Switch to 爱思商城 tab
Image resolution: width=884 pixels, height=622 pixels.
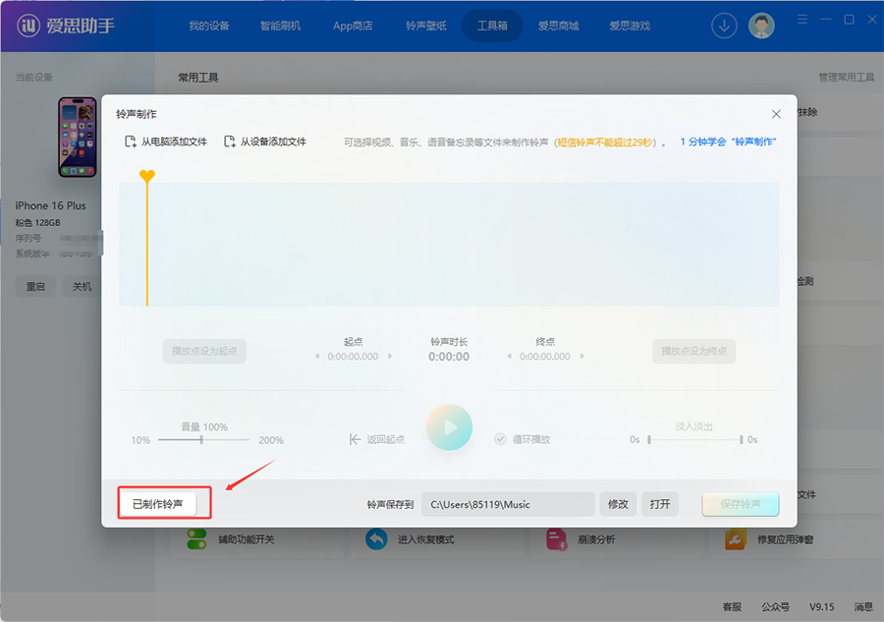[x=558, y=26]
